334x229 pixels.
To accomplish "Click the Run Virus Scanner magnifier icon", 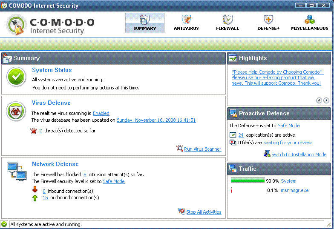I will tap(180, 148).
